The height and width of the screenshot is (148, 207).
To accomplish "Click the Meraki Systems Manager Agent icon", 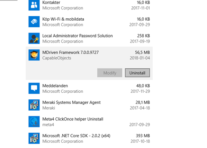I will coord(34,105).
